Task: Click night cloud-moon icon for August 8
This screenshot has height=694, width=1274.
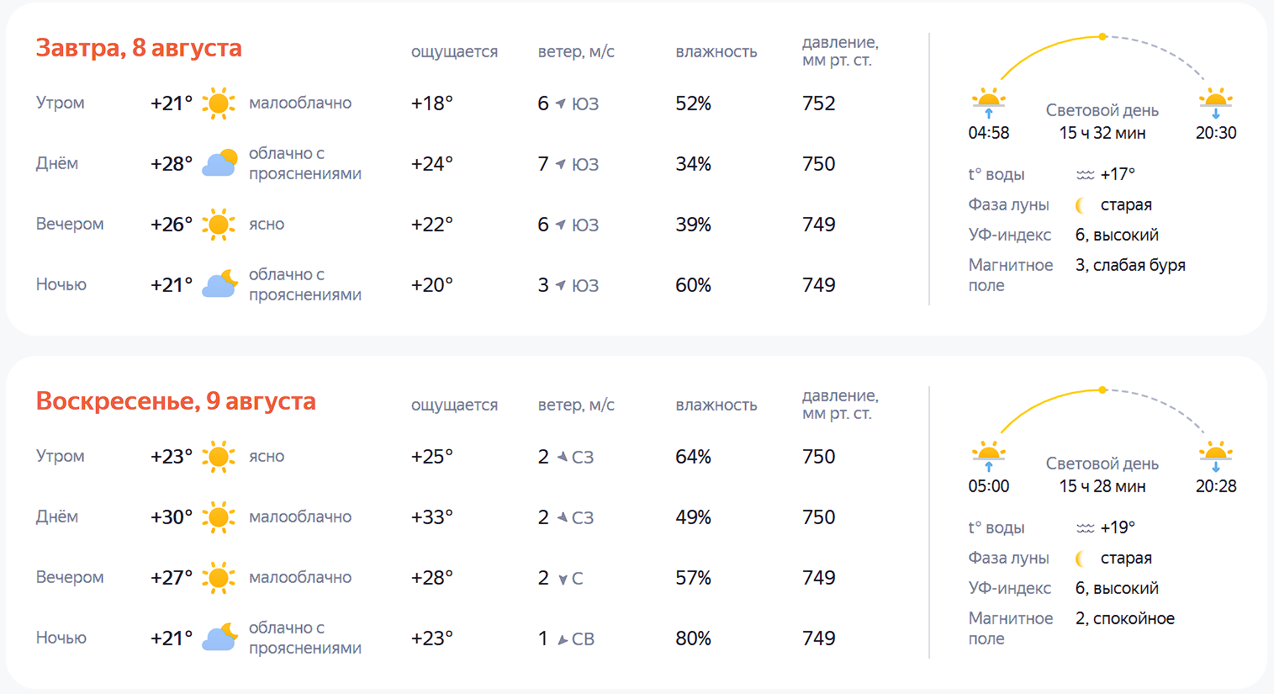Action: (x=220, y=284)
